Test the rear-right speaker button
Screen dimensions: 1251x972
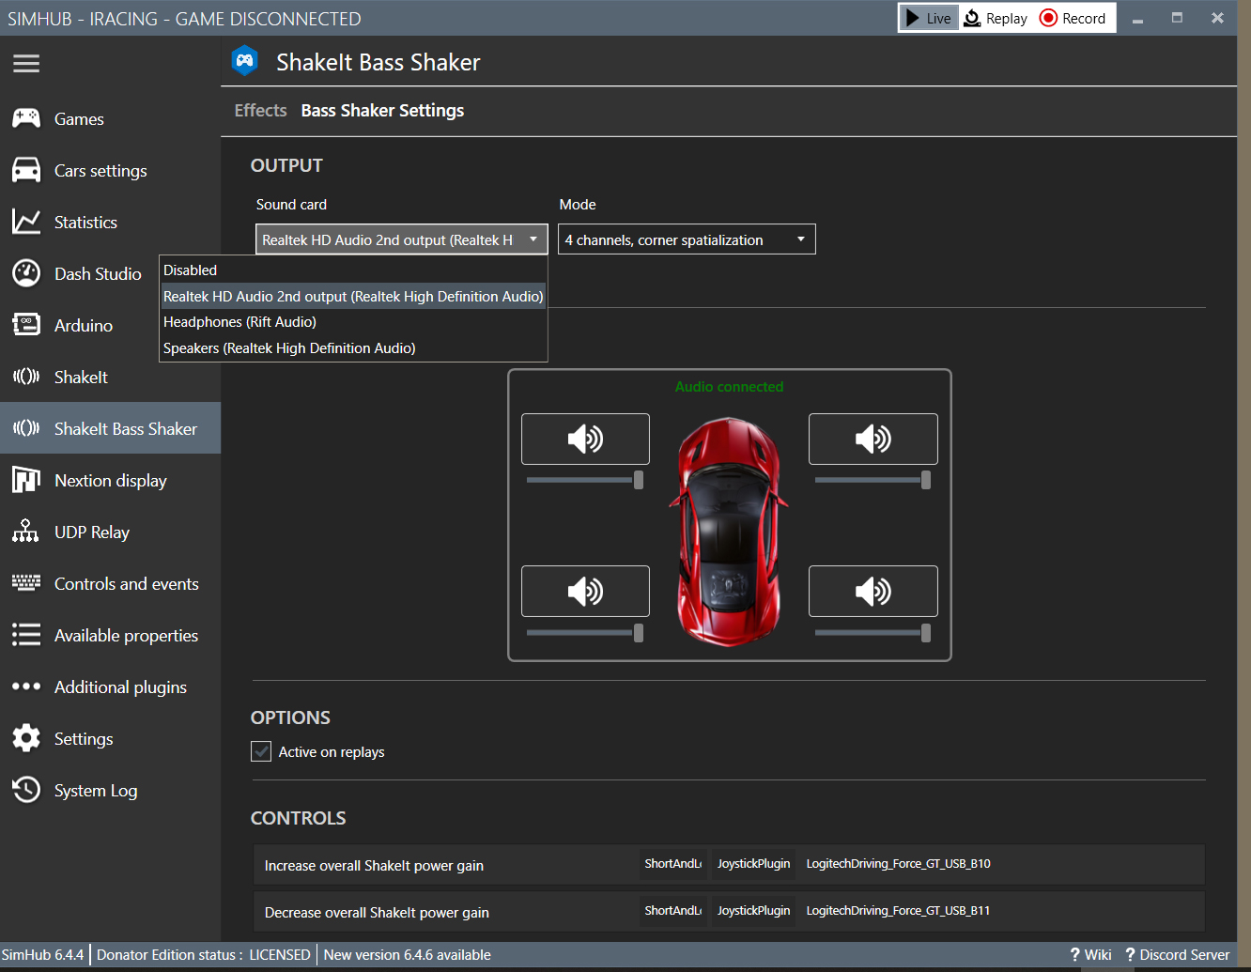click(873, 591)
